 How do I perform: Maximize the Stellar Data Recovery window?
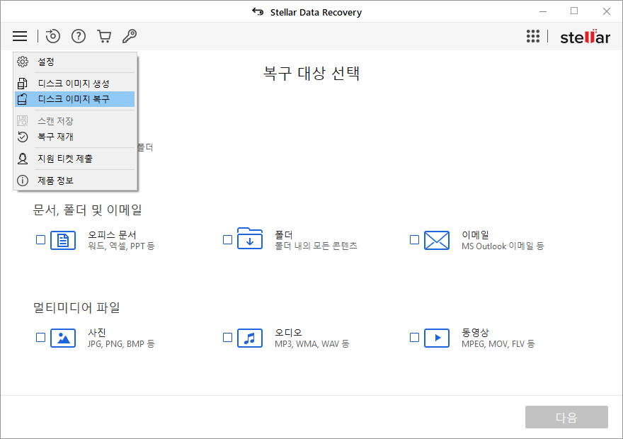(574, 11)
